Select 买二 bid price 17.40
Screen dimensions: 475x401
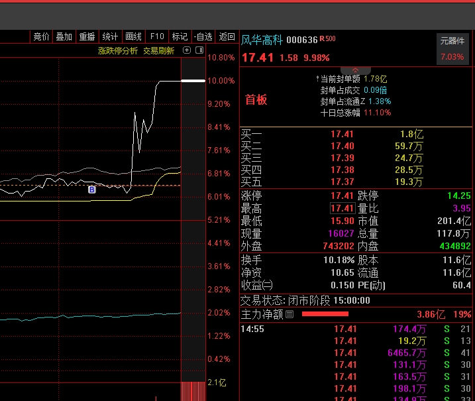(343, 146)
